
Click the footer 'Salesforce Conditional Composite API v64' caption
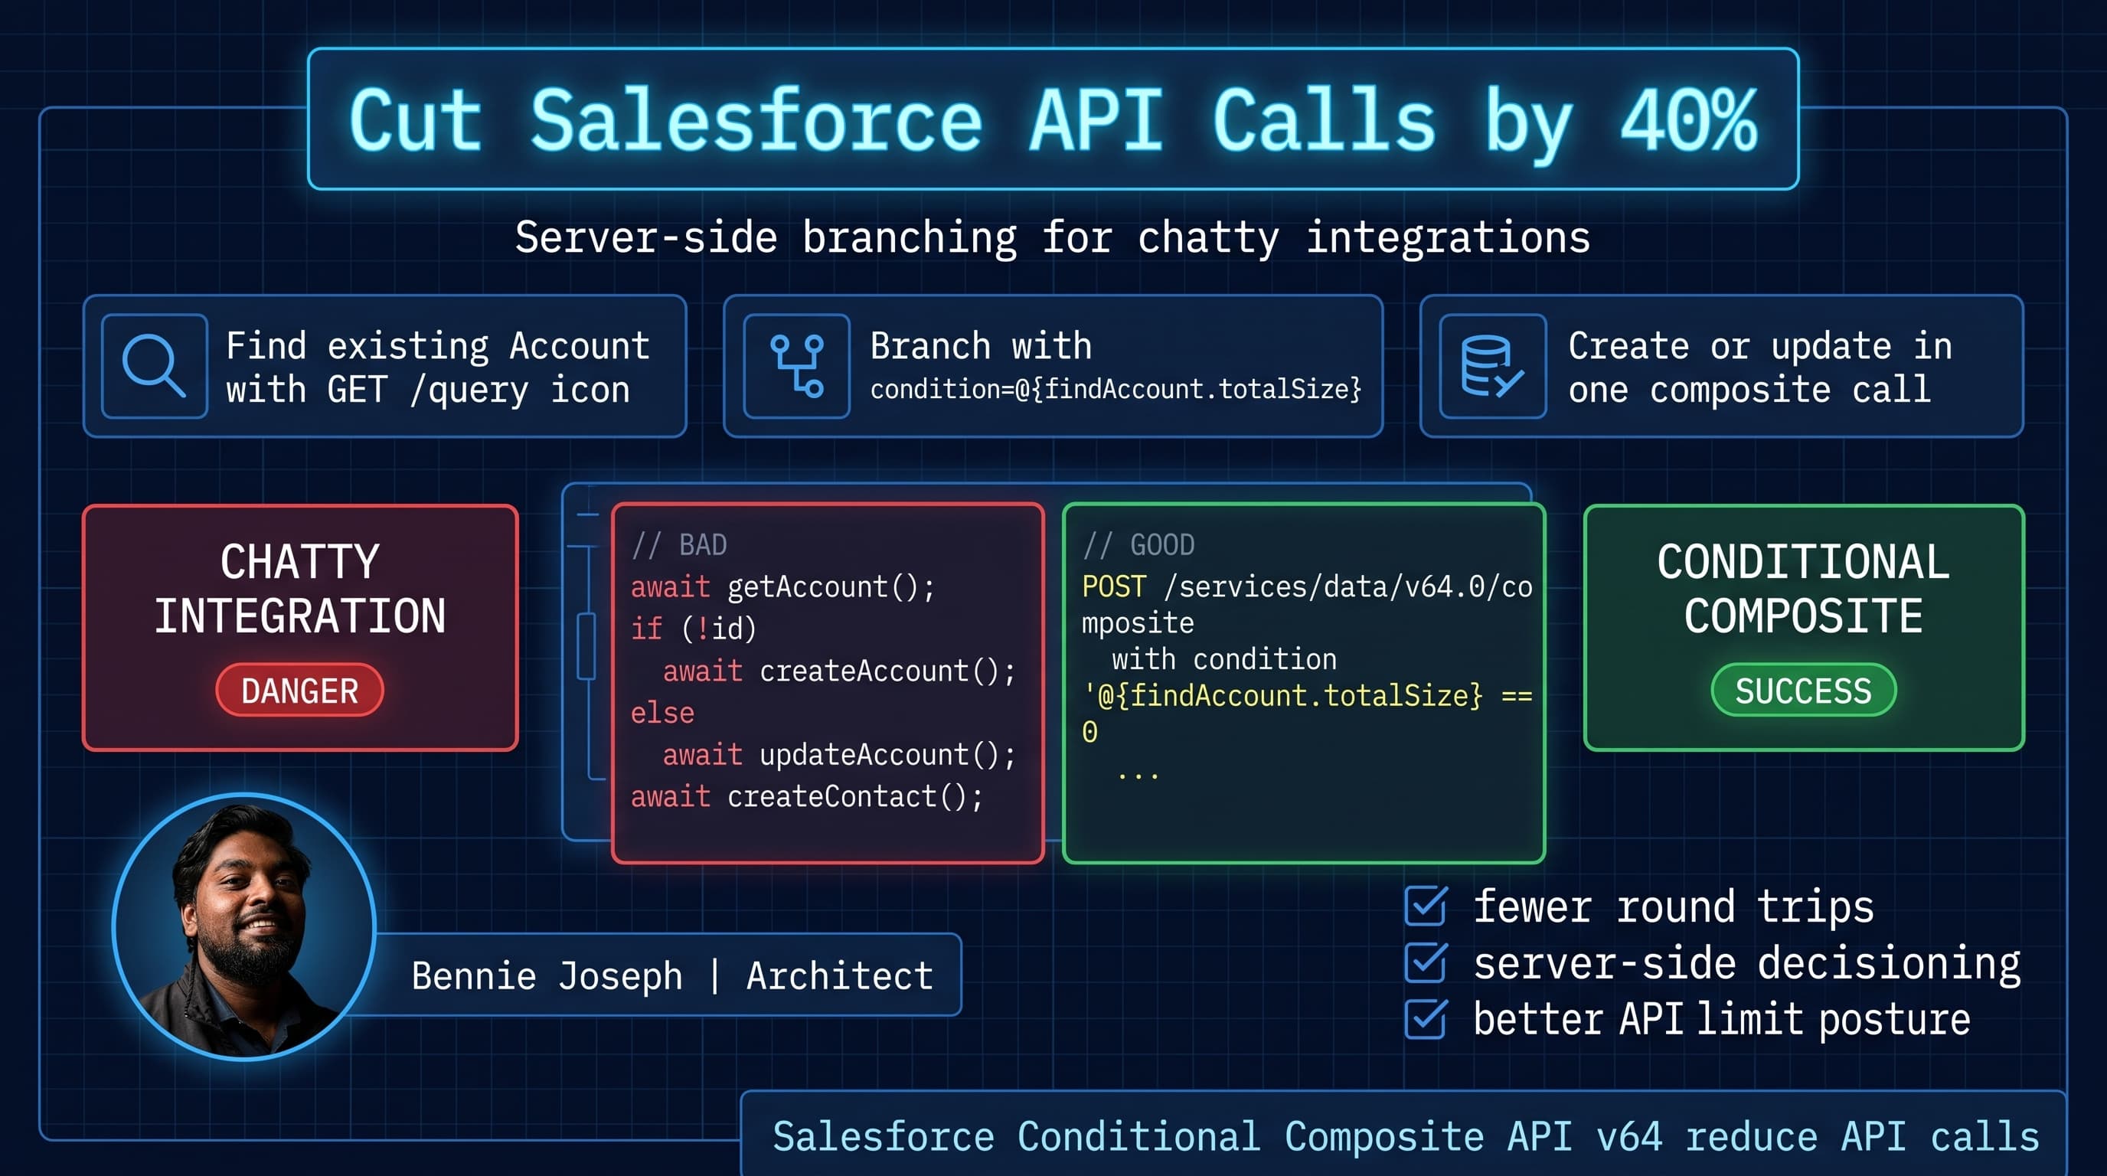click(1405, 1137)
